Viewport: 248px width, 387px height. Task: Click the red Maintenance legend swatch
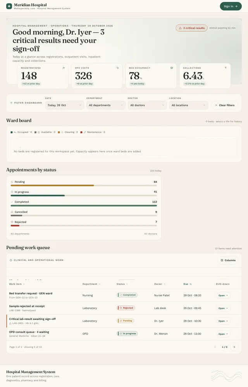[x=81, y=132]
